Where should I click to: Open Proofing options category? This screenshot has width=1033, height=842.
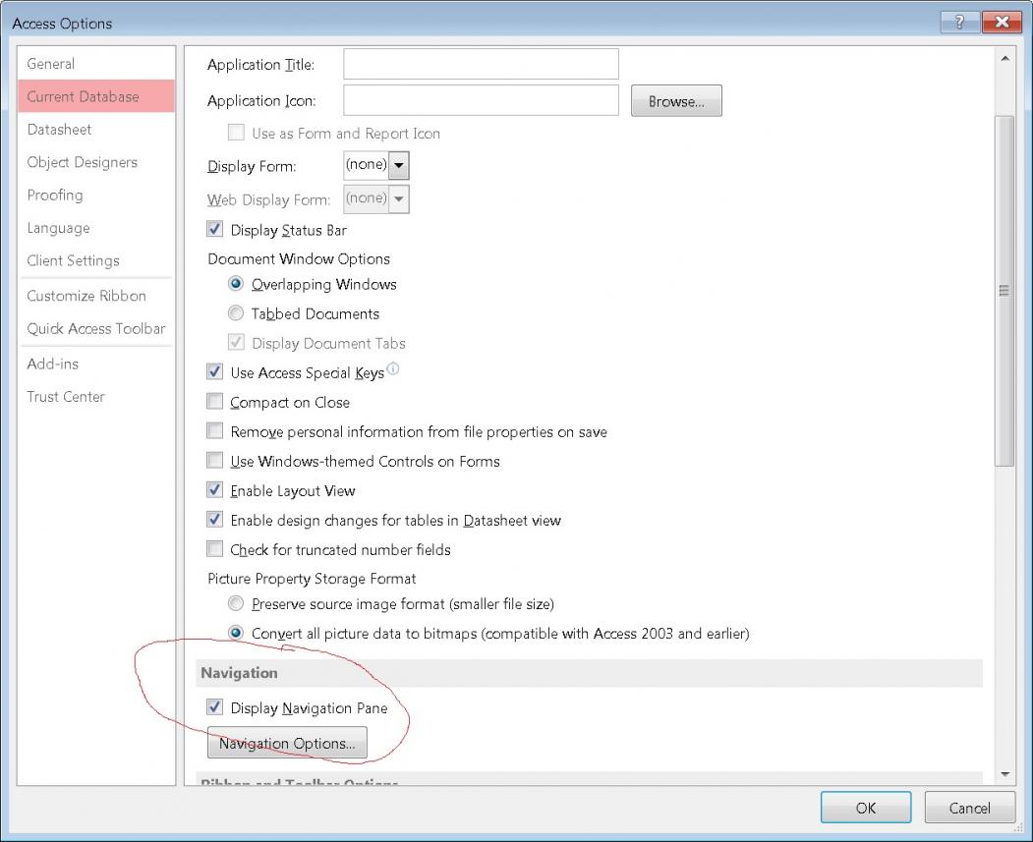click(96, 195)
